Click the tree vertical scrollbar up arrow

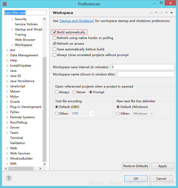coord(44,19)
